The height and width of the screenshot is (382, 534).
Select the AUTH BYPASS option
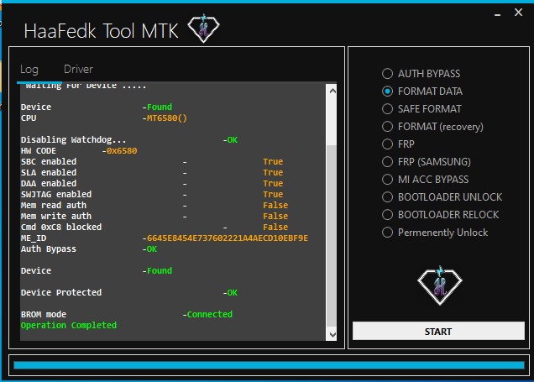(421, 74)
